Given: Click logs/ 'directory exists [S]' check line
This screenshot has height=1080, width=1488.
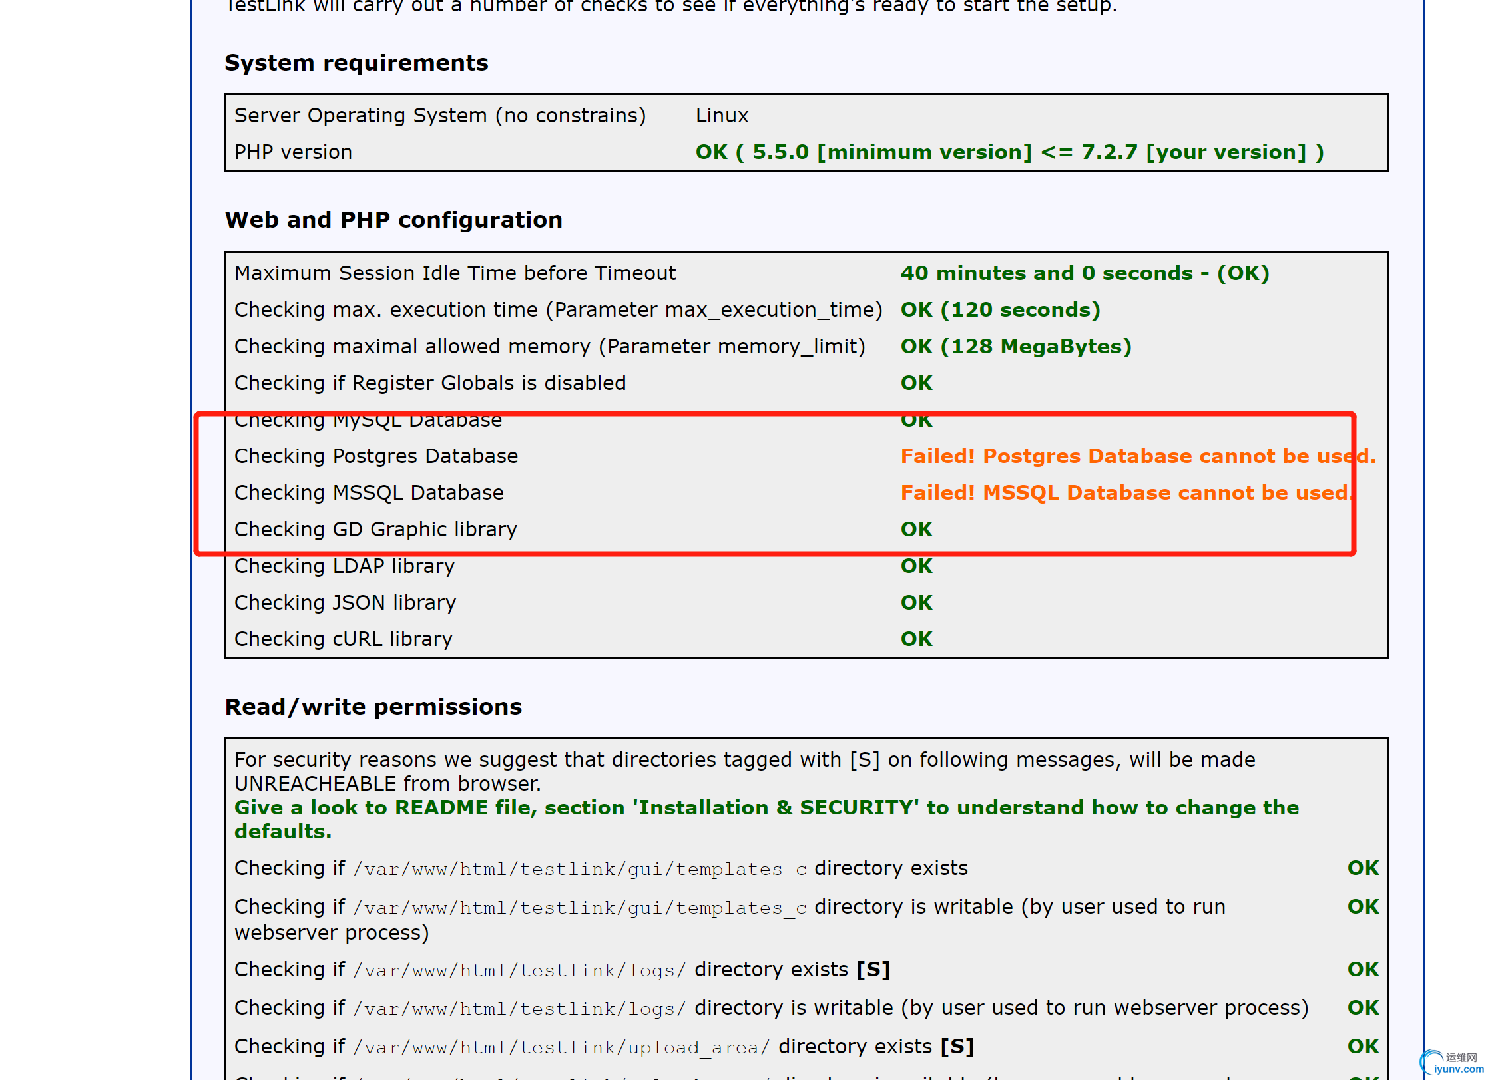Looking at the screenshot, I should click(562, 970).
